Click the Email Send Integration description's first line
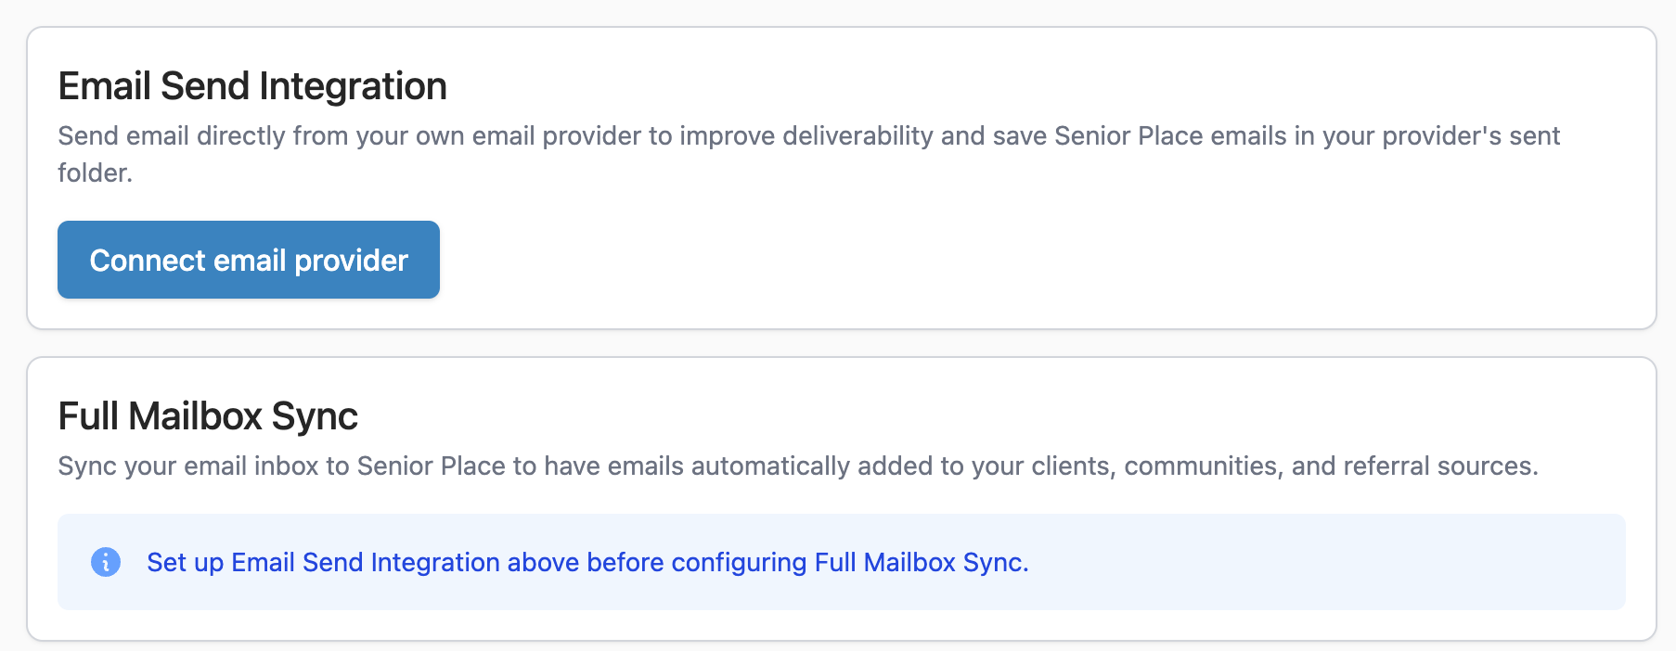The image size is (1676, 651). pos(807,136)
